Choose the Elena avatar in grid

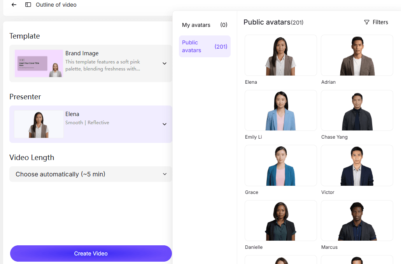click(280, 55)
